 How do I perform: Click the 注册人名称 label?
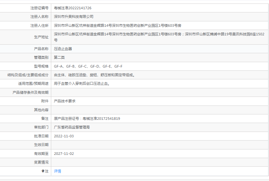[39, 17]
